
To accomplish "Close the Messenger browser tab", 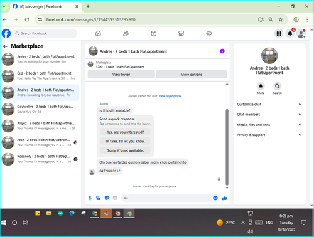I will 77,6.
